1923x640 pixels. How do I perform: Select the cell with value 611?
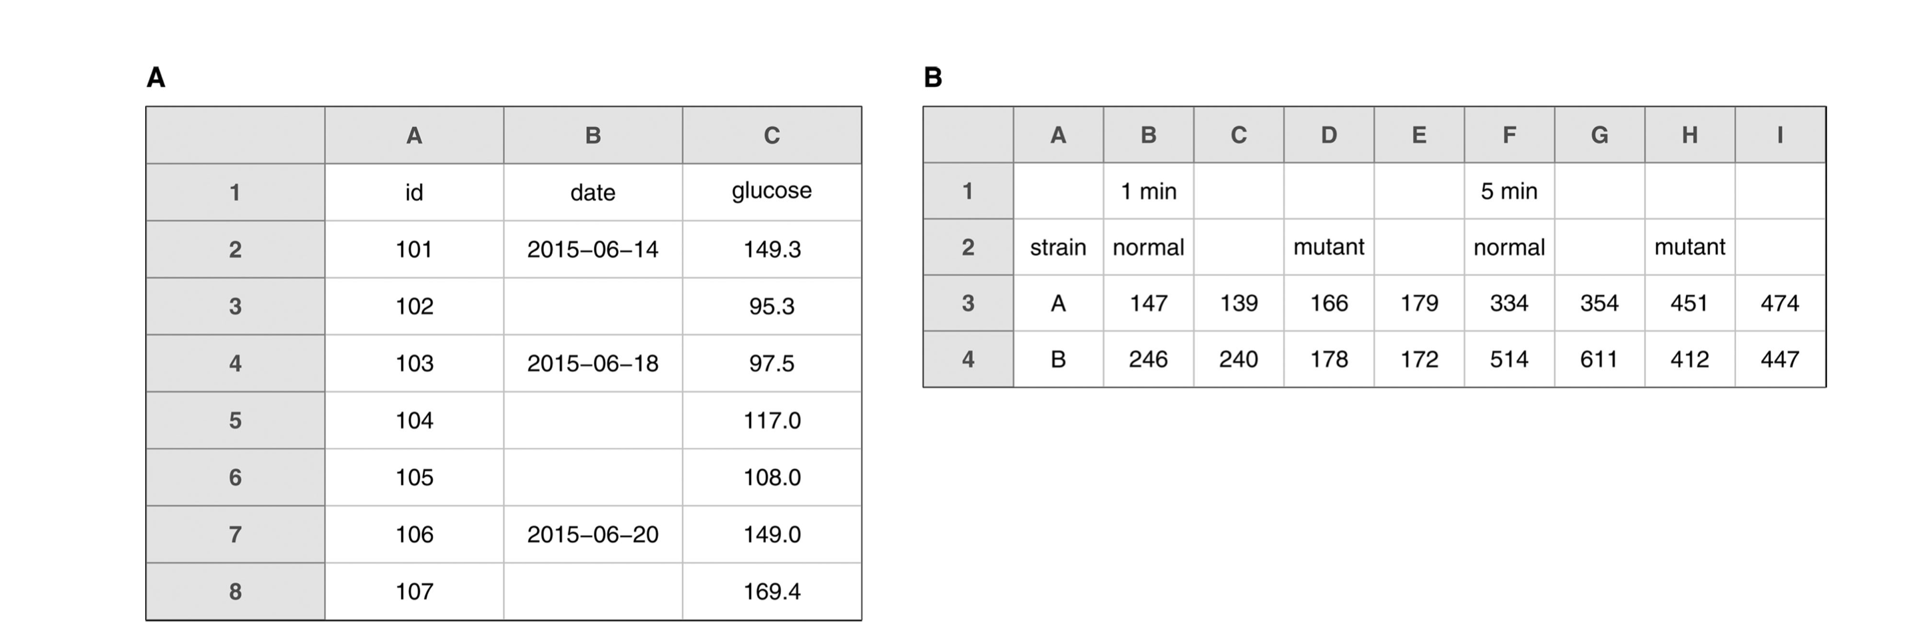(1599, 359)
